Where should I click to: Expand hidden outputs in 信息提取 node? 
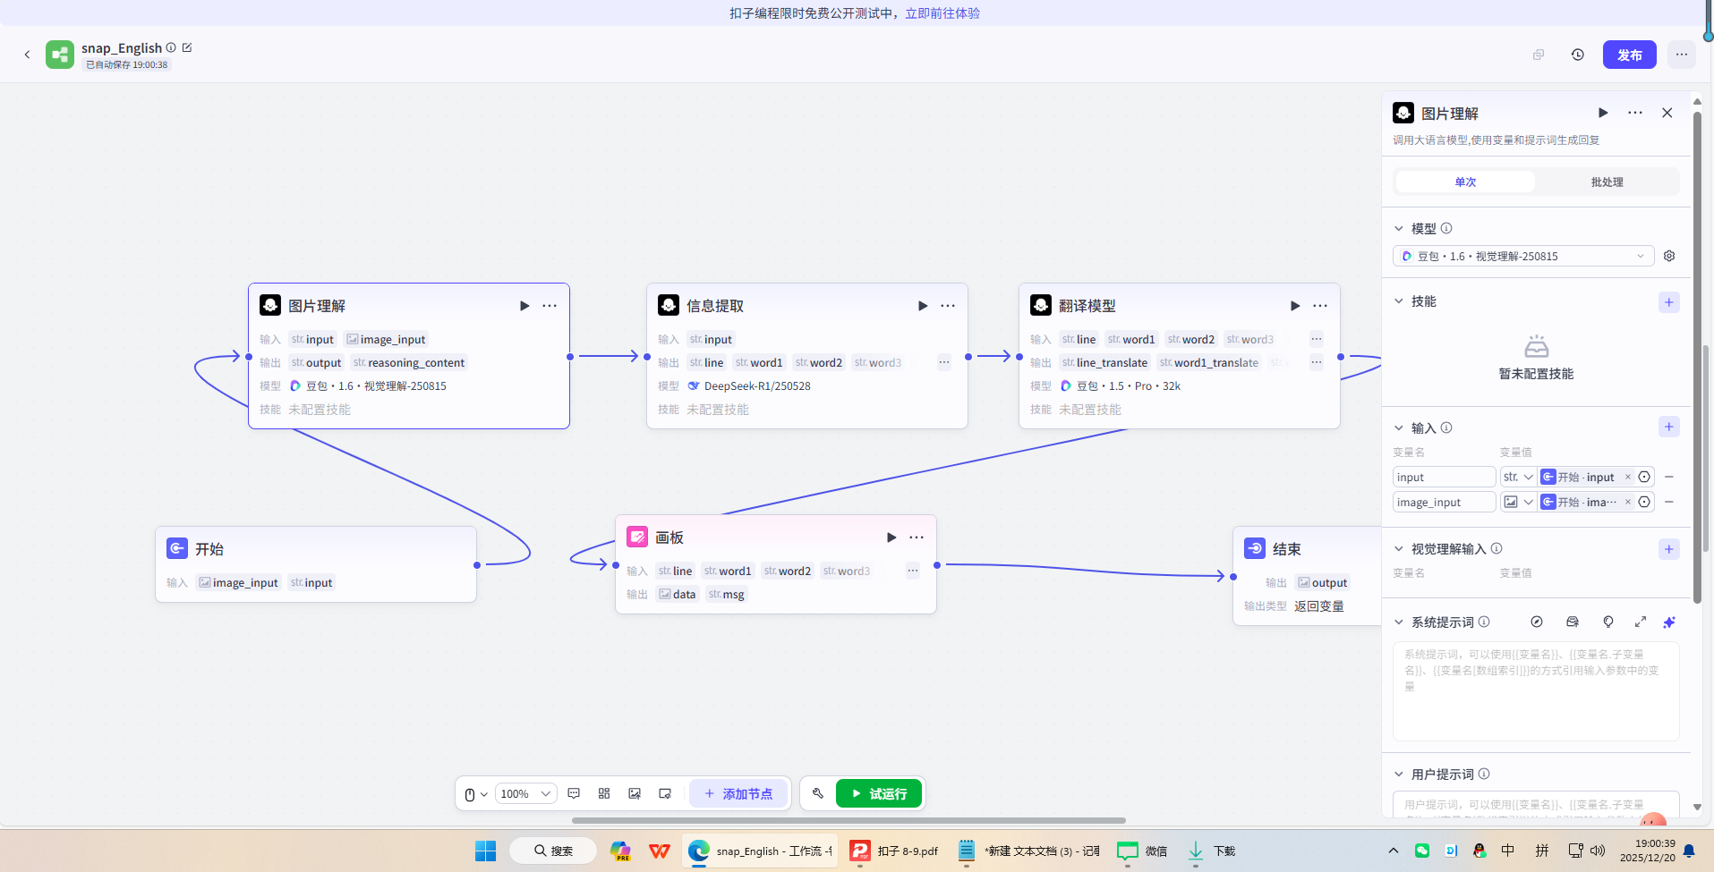(944, 362)
